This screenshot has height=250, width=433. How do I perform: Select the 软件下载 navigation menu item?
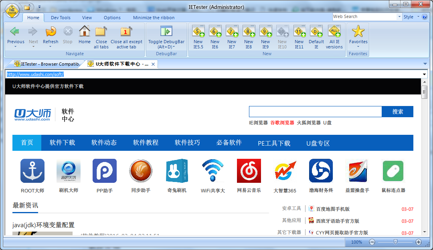[x=62, y=142]
